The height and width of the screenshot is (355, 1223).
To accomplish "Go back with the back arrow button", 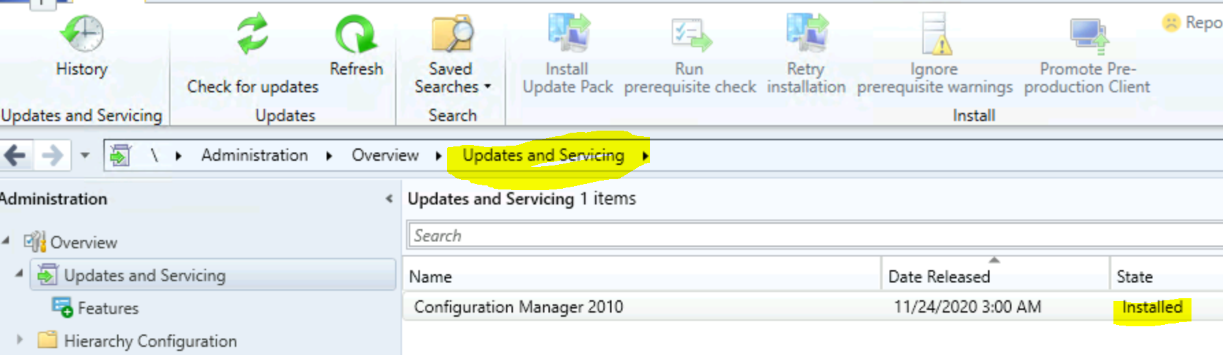I will [16, 155].
